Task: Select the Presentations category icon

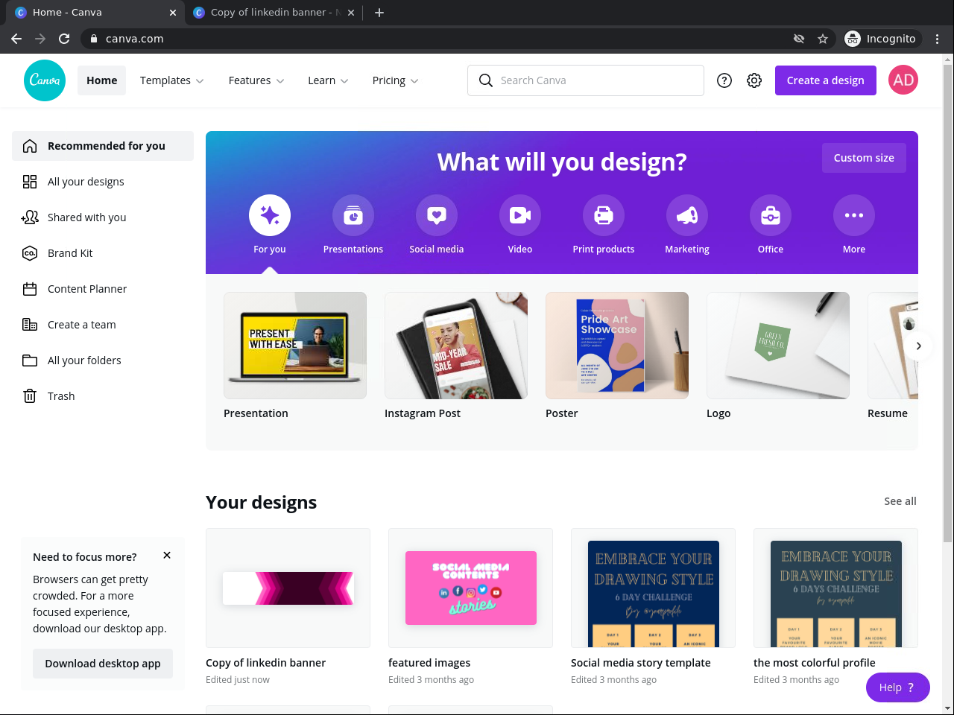Action: (353, 215)
